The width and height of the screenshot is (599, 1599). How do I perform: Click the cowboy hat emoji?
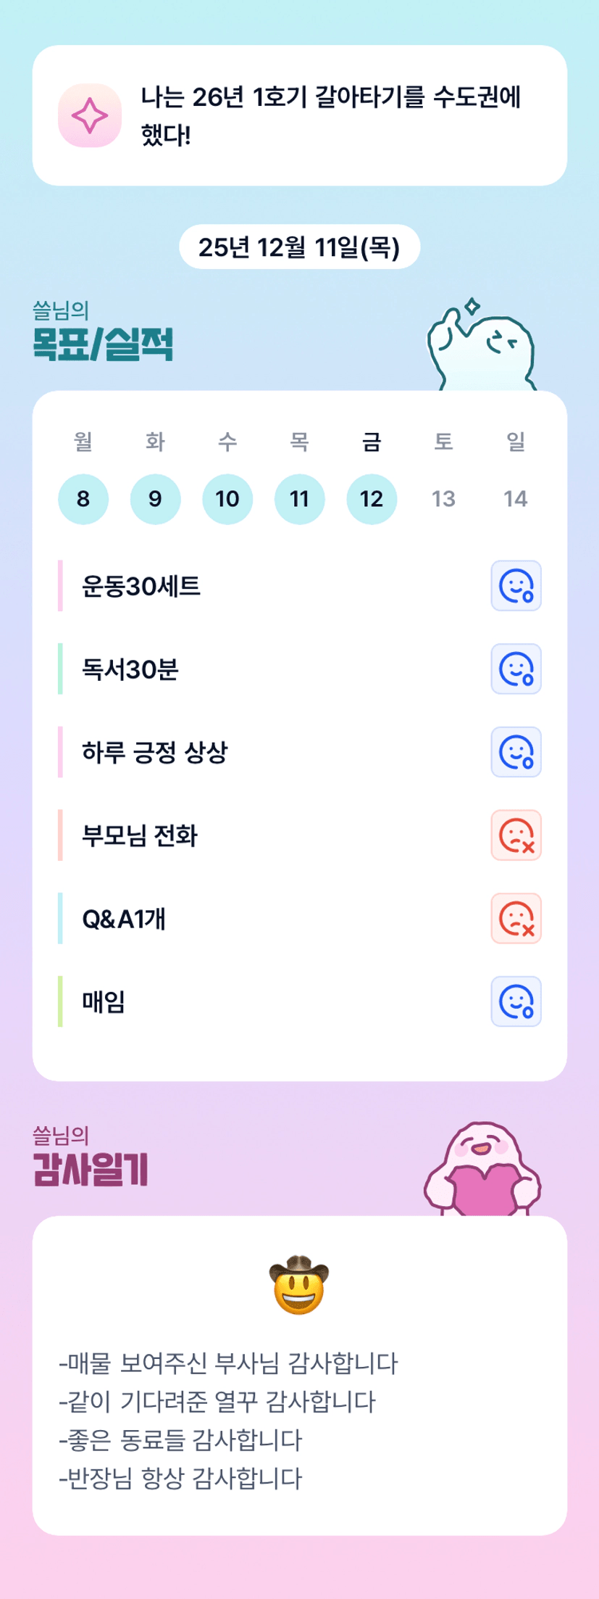pos(299,1284)
